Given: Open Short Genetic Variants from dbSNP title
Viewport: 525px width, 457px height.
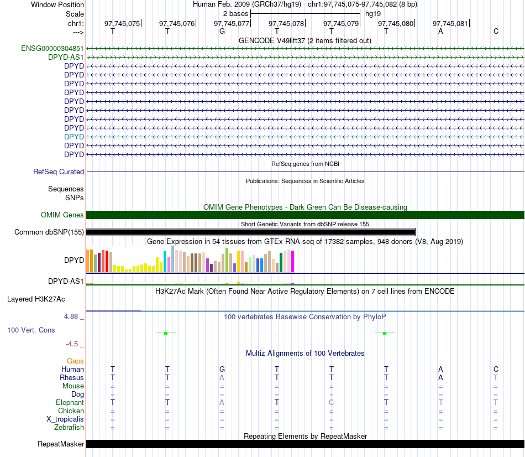Looking at the screenshot, I should coord(305,224).
